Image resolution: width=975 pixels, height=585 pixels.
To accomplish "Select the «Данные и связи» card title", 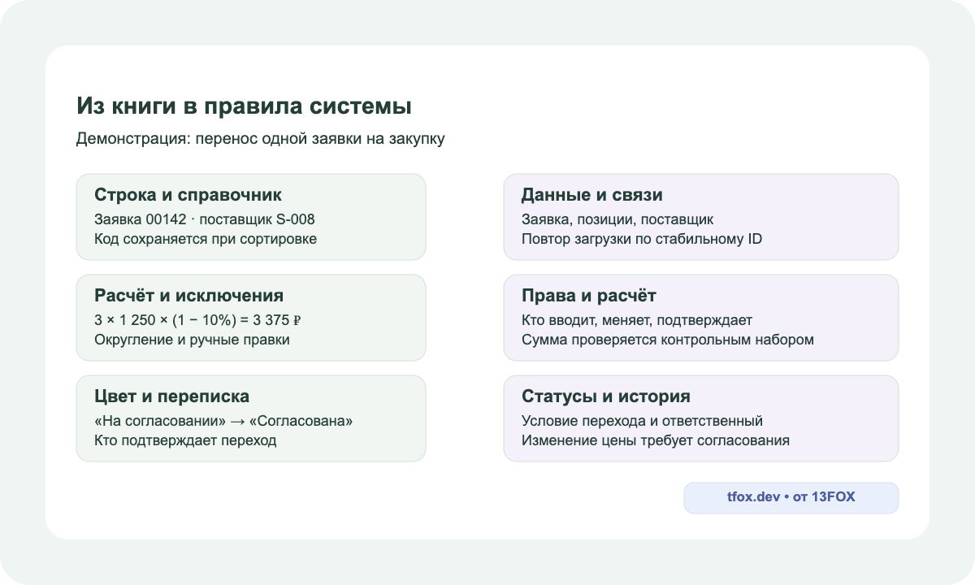I will pos(592,195).
